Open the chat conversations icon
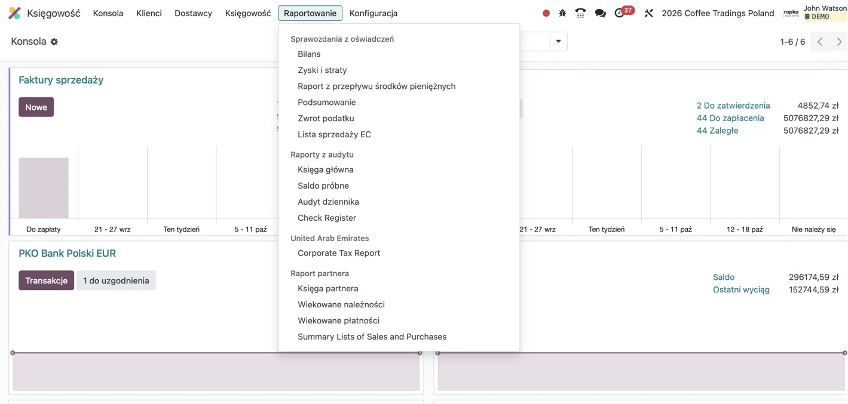 (x=601, y=13)
